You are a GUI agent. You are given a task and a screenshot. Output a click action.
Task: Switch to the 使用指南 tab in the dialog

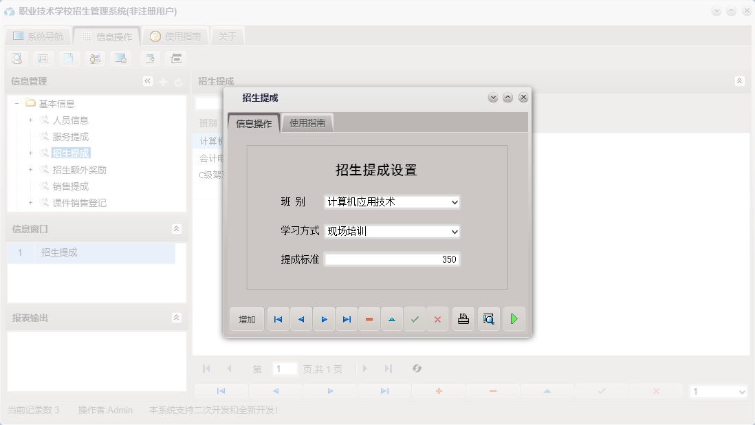[x=307, y=122]
